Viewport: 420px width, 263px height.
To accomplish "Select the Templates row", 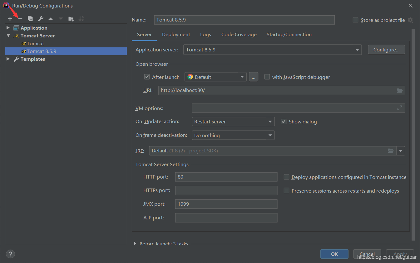I will [x=66, y=59].
